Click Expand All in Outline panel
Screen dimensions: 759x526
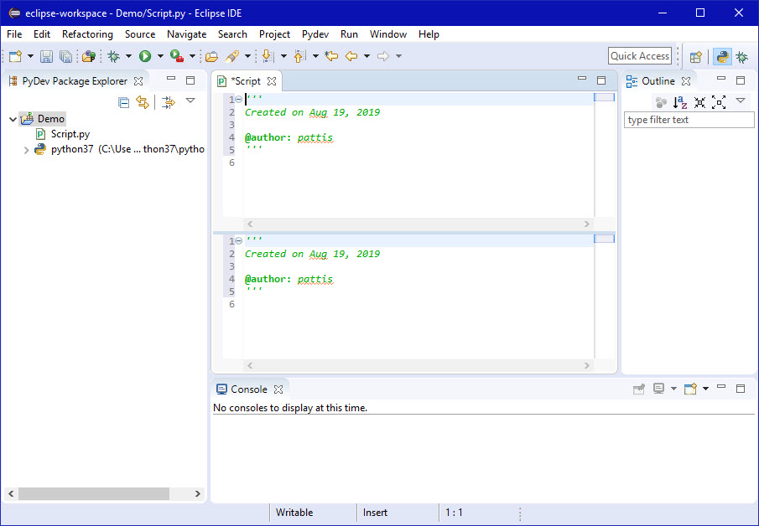[x=719, y=102]
